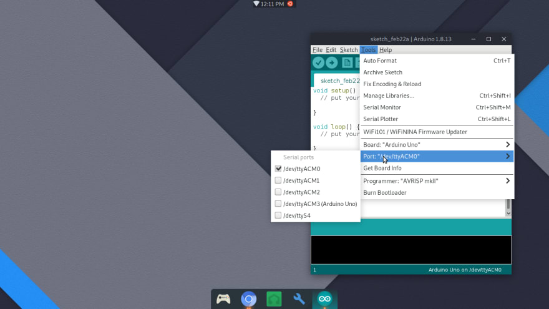
Task: Close the Arduino 1.8.13 window
Action: [504, 39]
